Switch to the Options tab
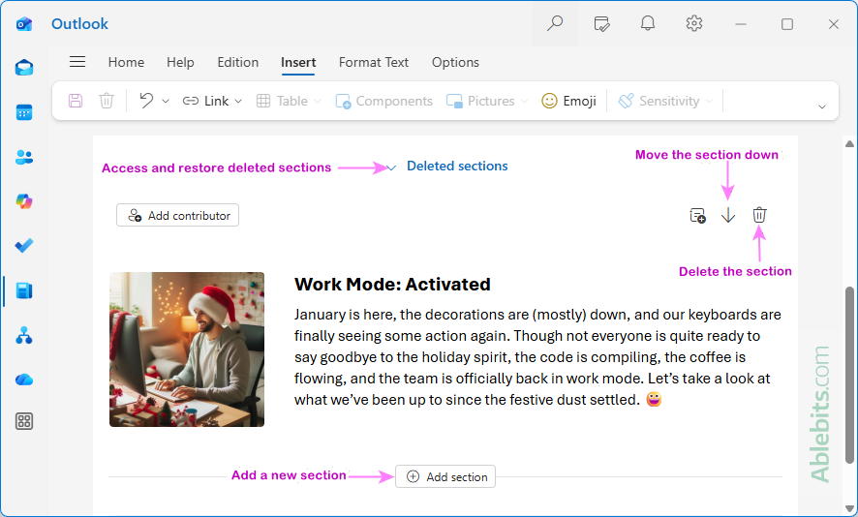This screenshot has height=517, width=858. pyautogui.click(x=455, y=62)
